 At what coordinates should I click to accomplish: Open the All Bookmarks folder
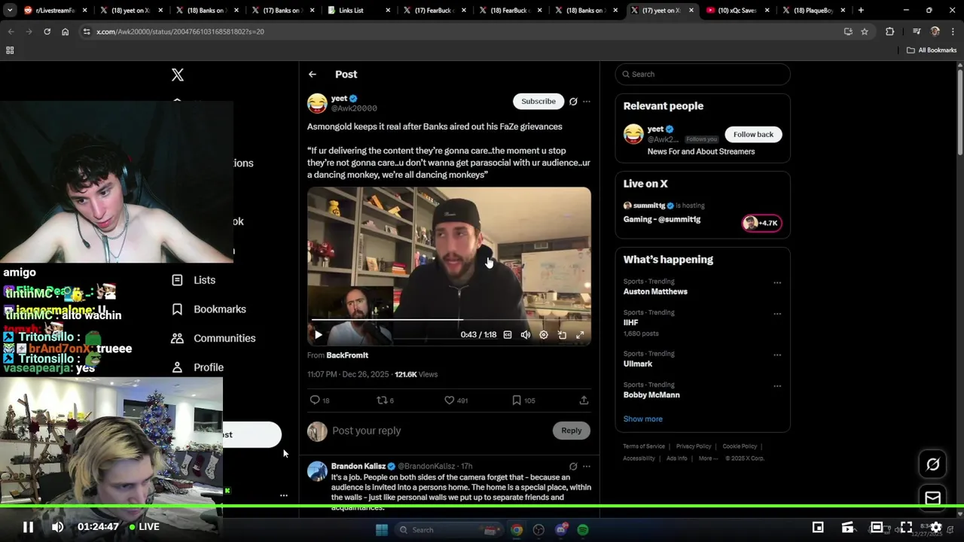[x=932, y=50]
